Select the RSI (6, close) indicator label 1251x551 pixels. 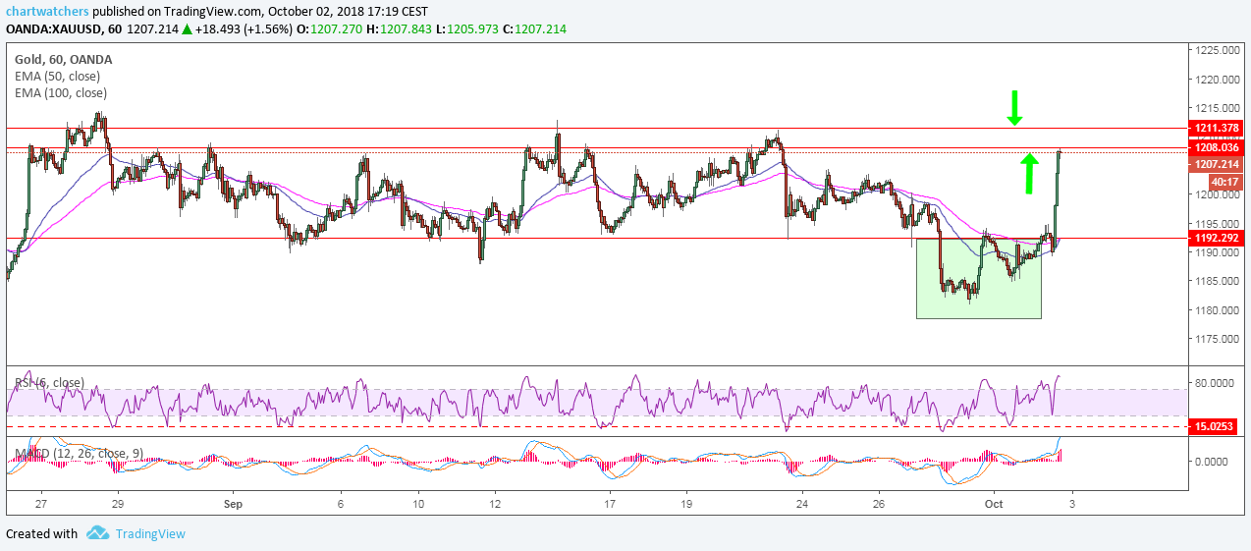pos(49,382)
